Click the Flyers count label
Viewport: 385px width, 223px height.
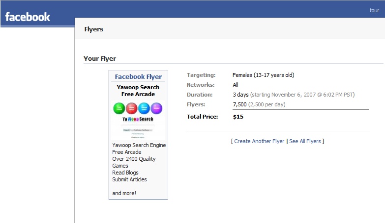pos(196,104)
